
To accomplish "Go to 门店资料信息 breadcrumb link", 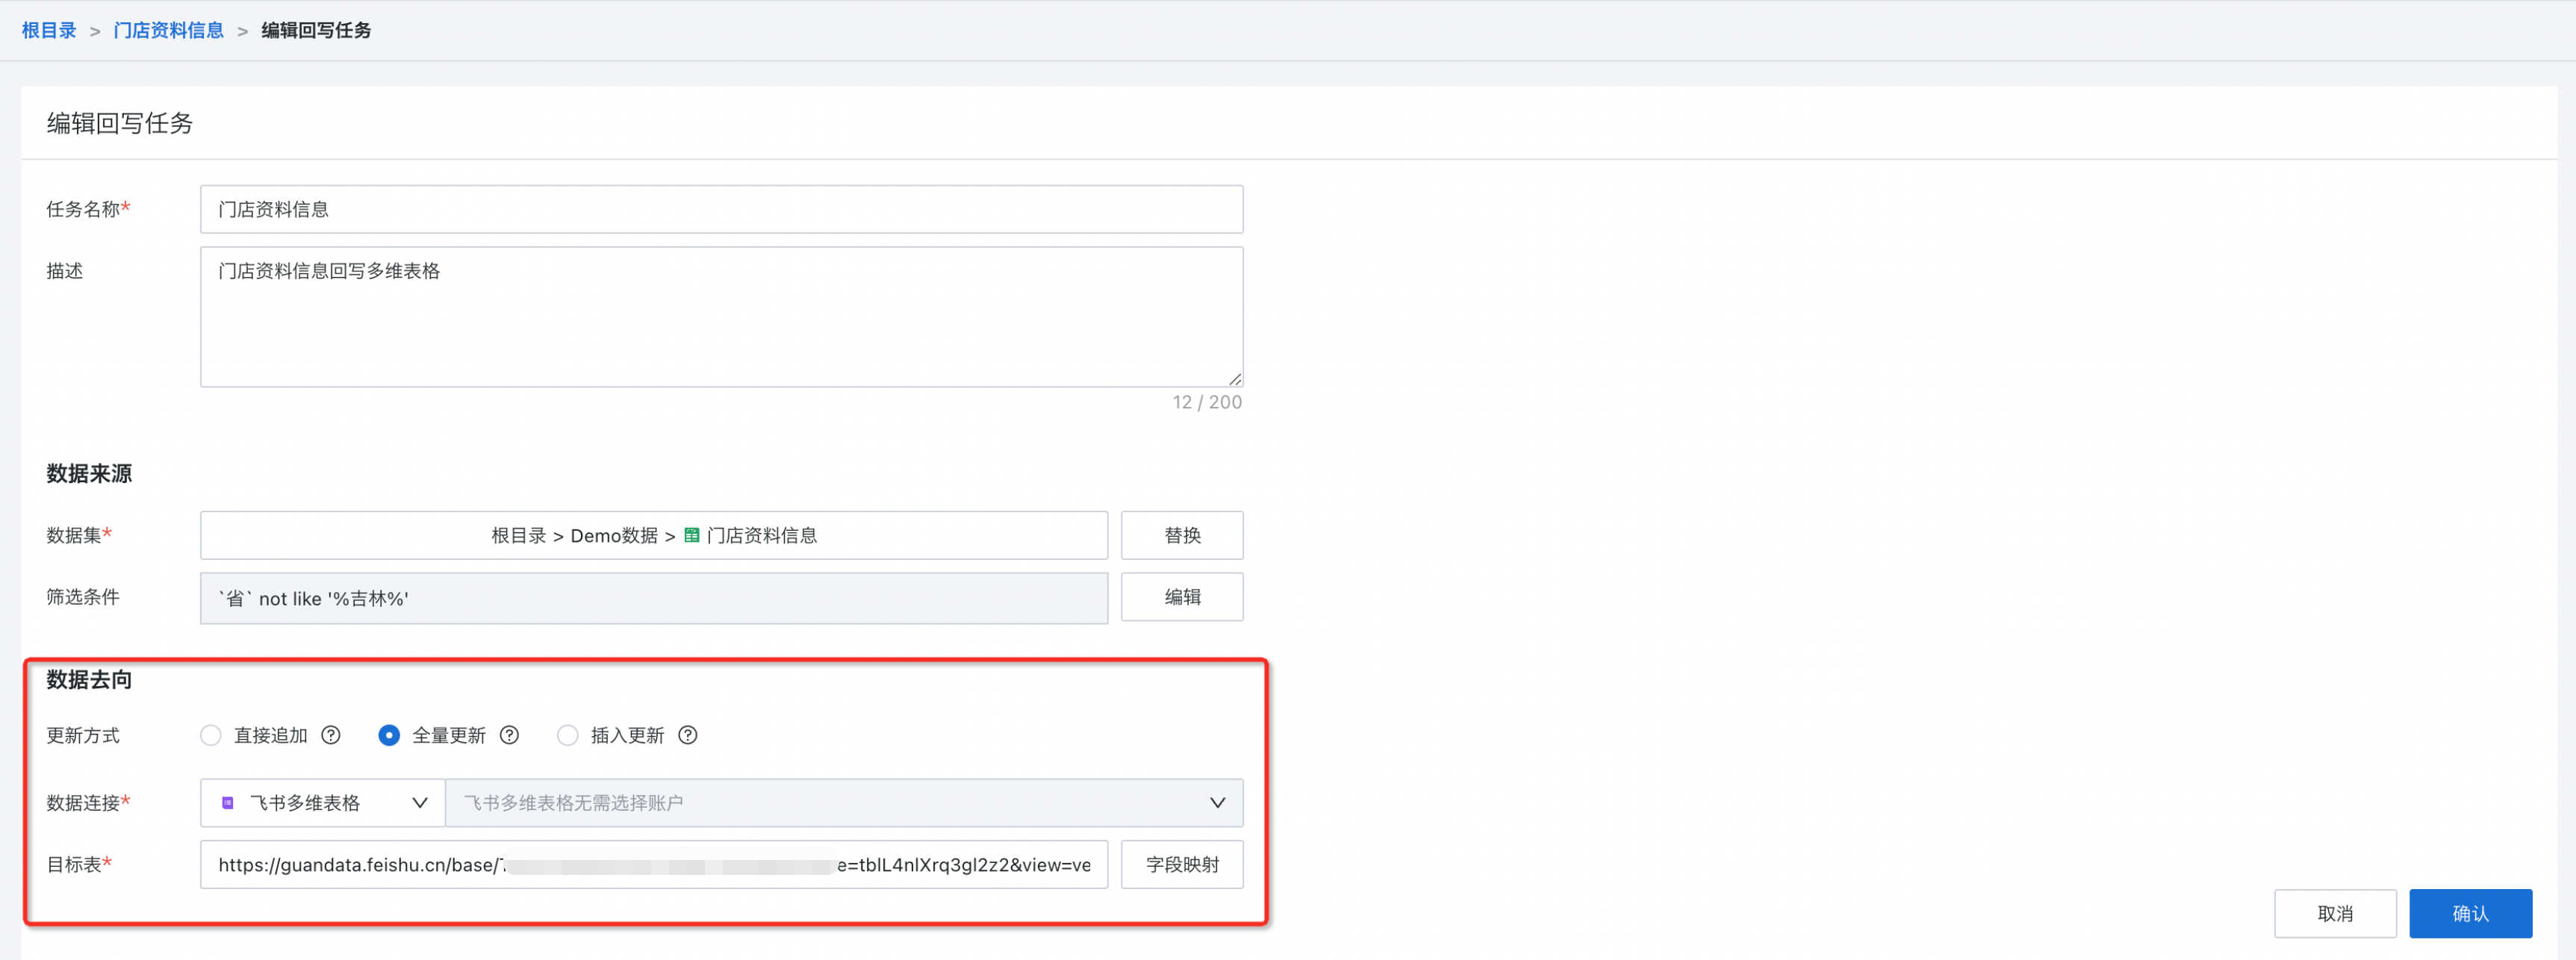I will (x=168, y=30).
